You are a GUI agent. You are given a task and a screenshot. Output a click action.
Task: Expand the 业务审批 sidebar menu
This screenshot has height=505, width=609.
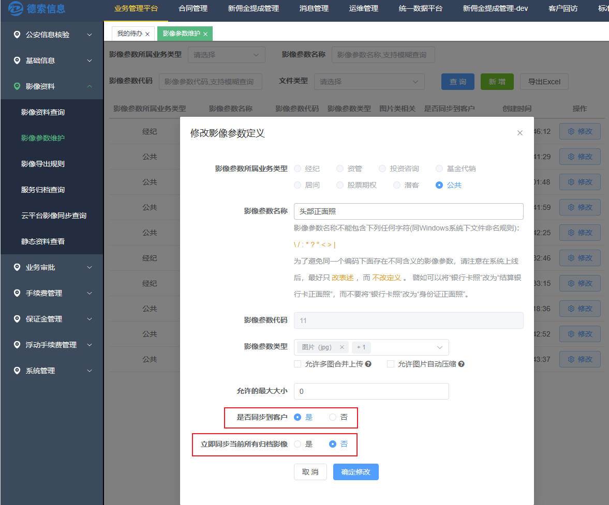point(90,267)
